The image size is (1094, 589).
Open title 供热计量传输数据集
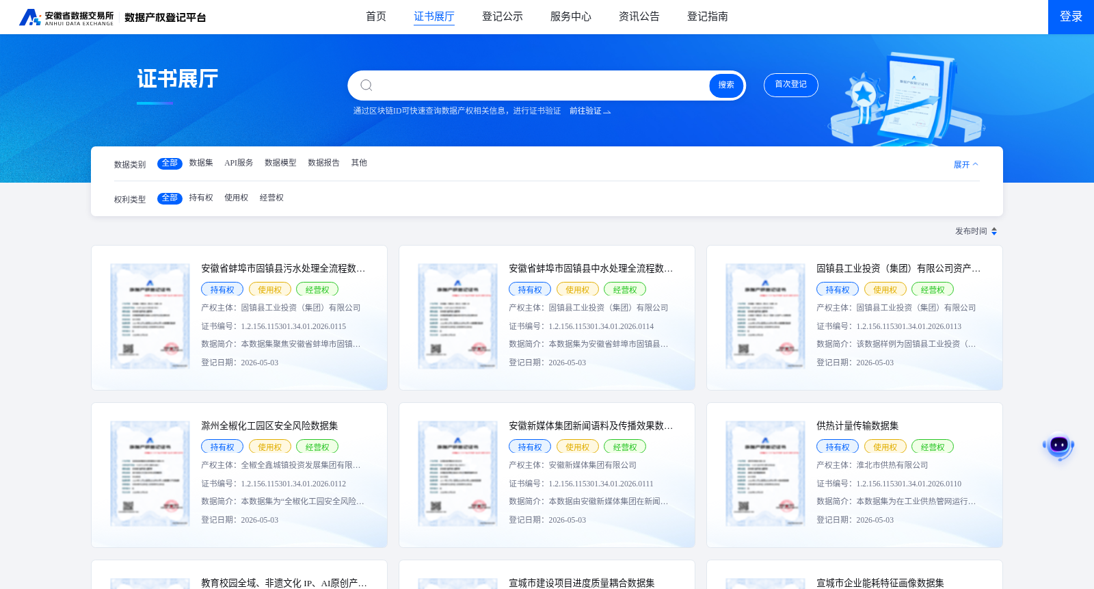pyautogui.click(x=857, y=426)
